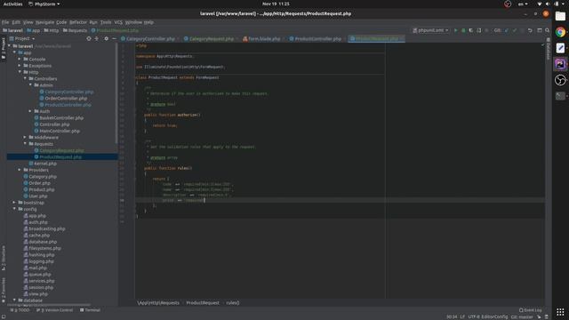Toggle the Favorites side tool window
This screenshot has width=569, height=320.
click(x=4, y=290)
